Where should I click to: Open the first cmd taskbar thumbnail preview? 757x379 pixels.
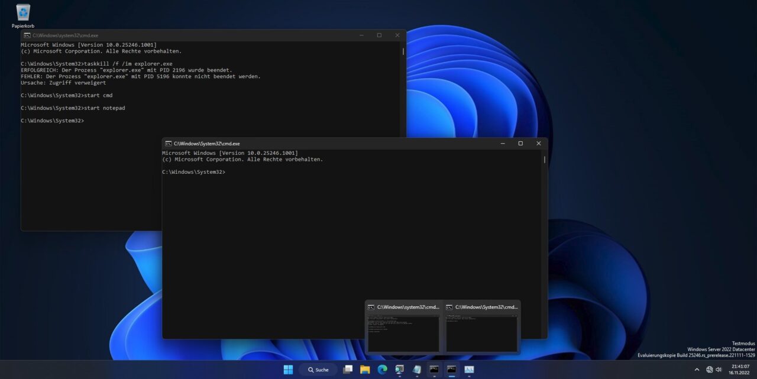click(x=404, y=328)
